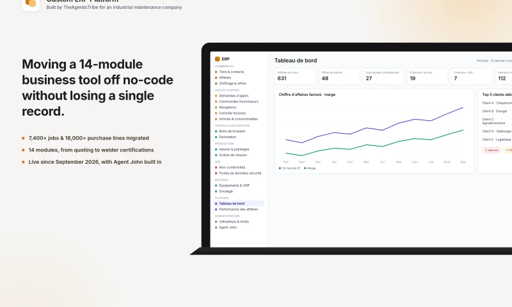Image resolution: width=512 pixels, height=307 pixels.
Task: Open Heures & pointages
Action: pos(234,149)
